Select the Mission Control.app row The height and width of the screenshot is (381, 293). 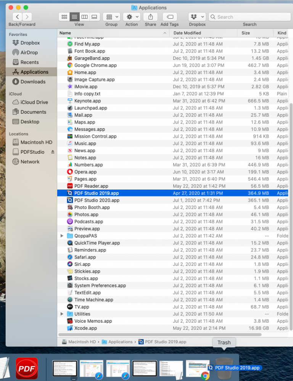(173, 136)
